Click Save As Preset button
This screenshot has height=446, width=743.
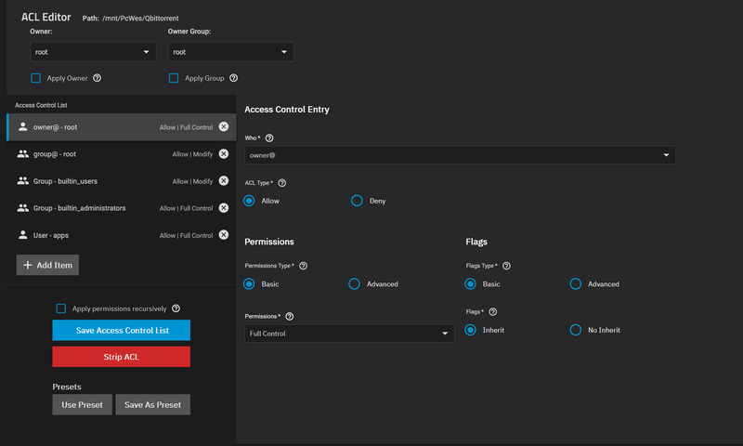[152, 405]
